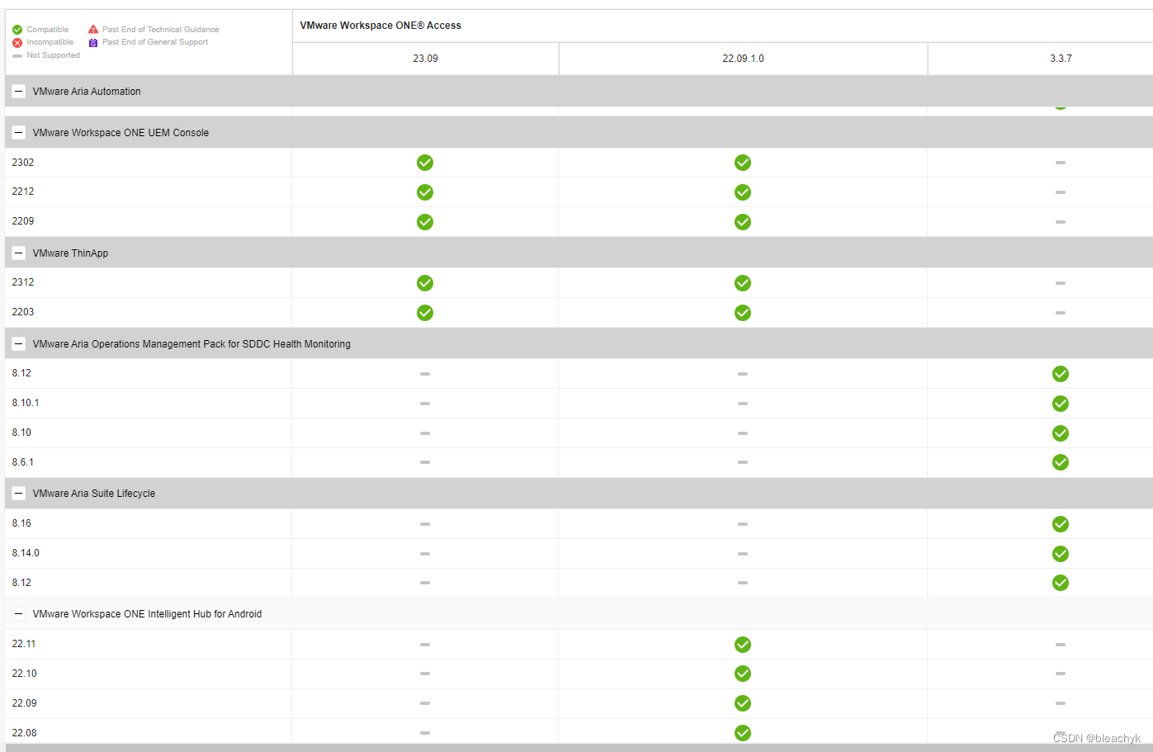
Task: Collapse the VMware ThinApp section
Action: 18,253
